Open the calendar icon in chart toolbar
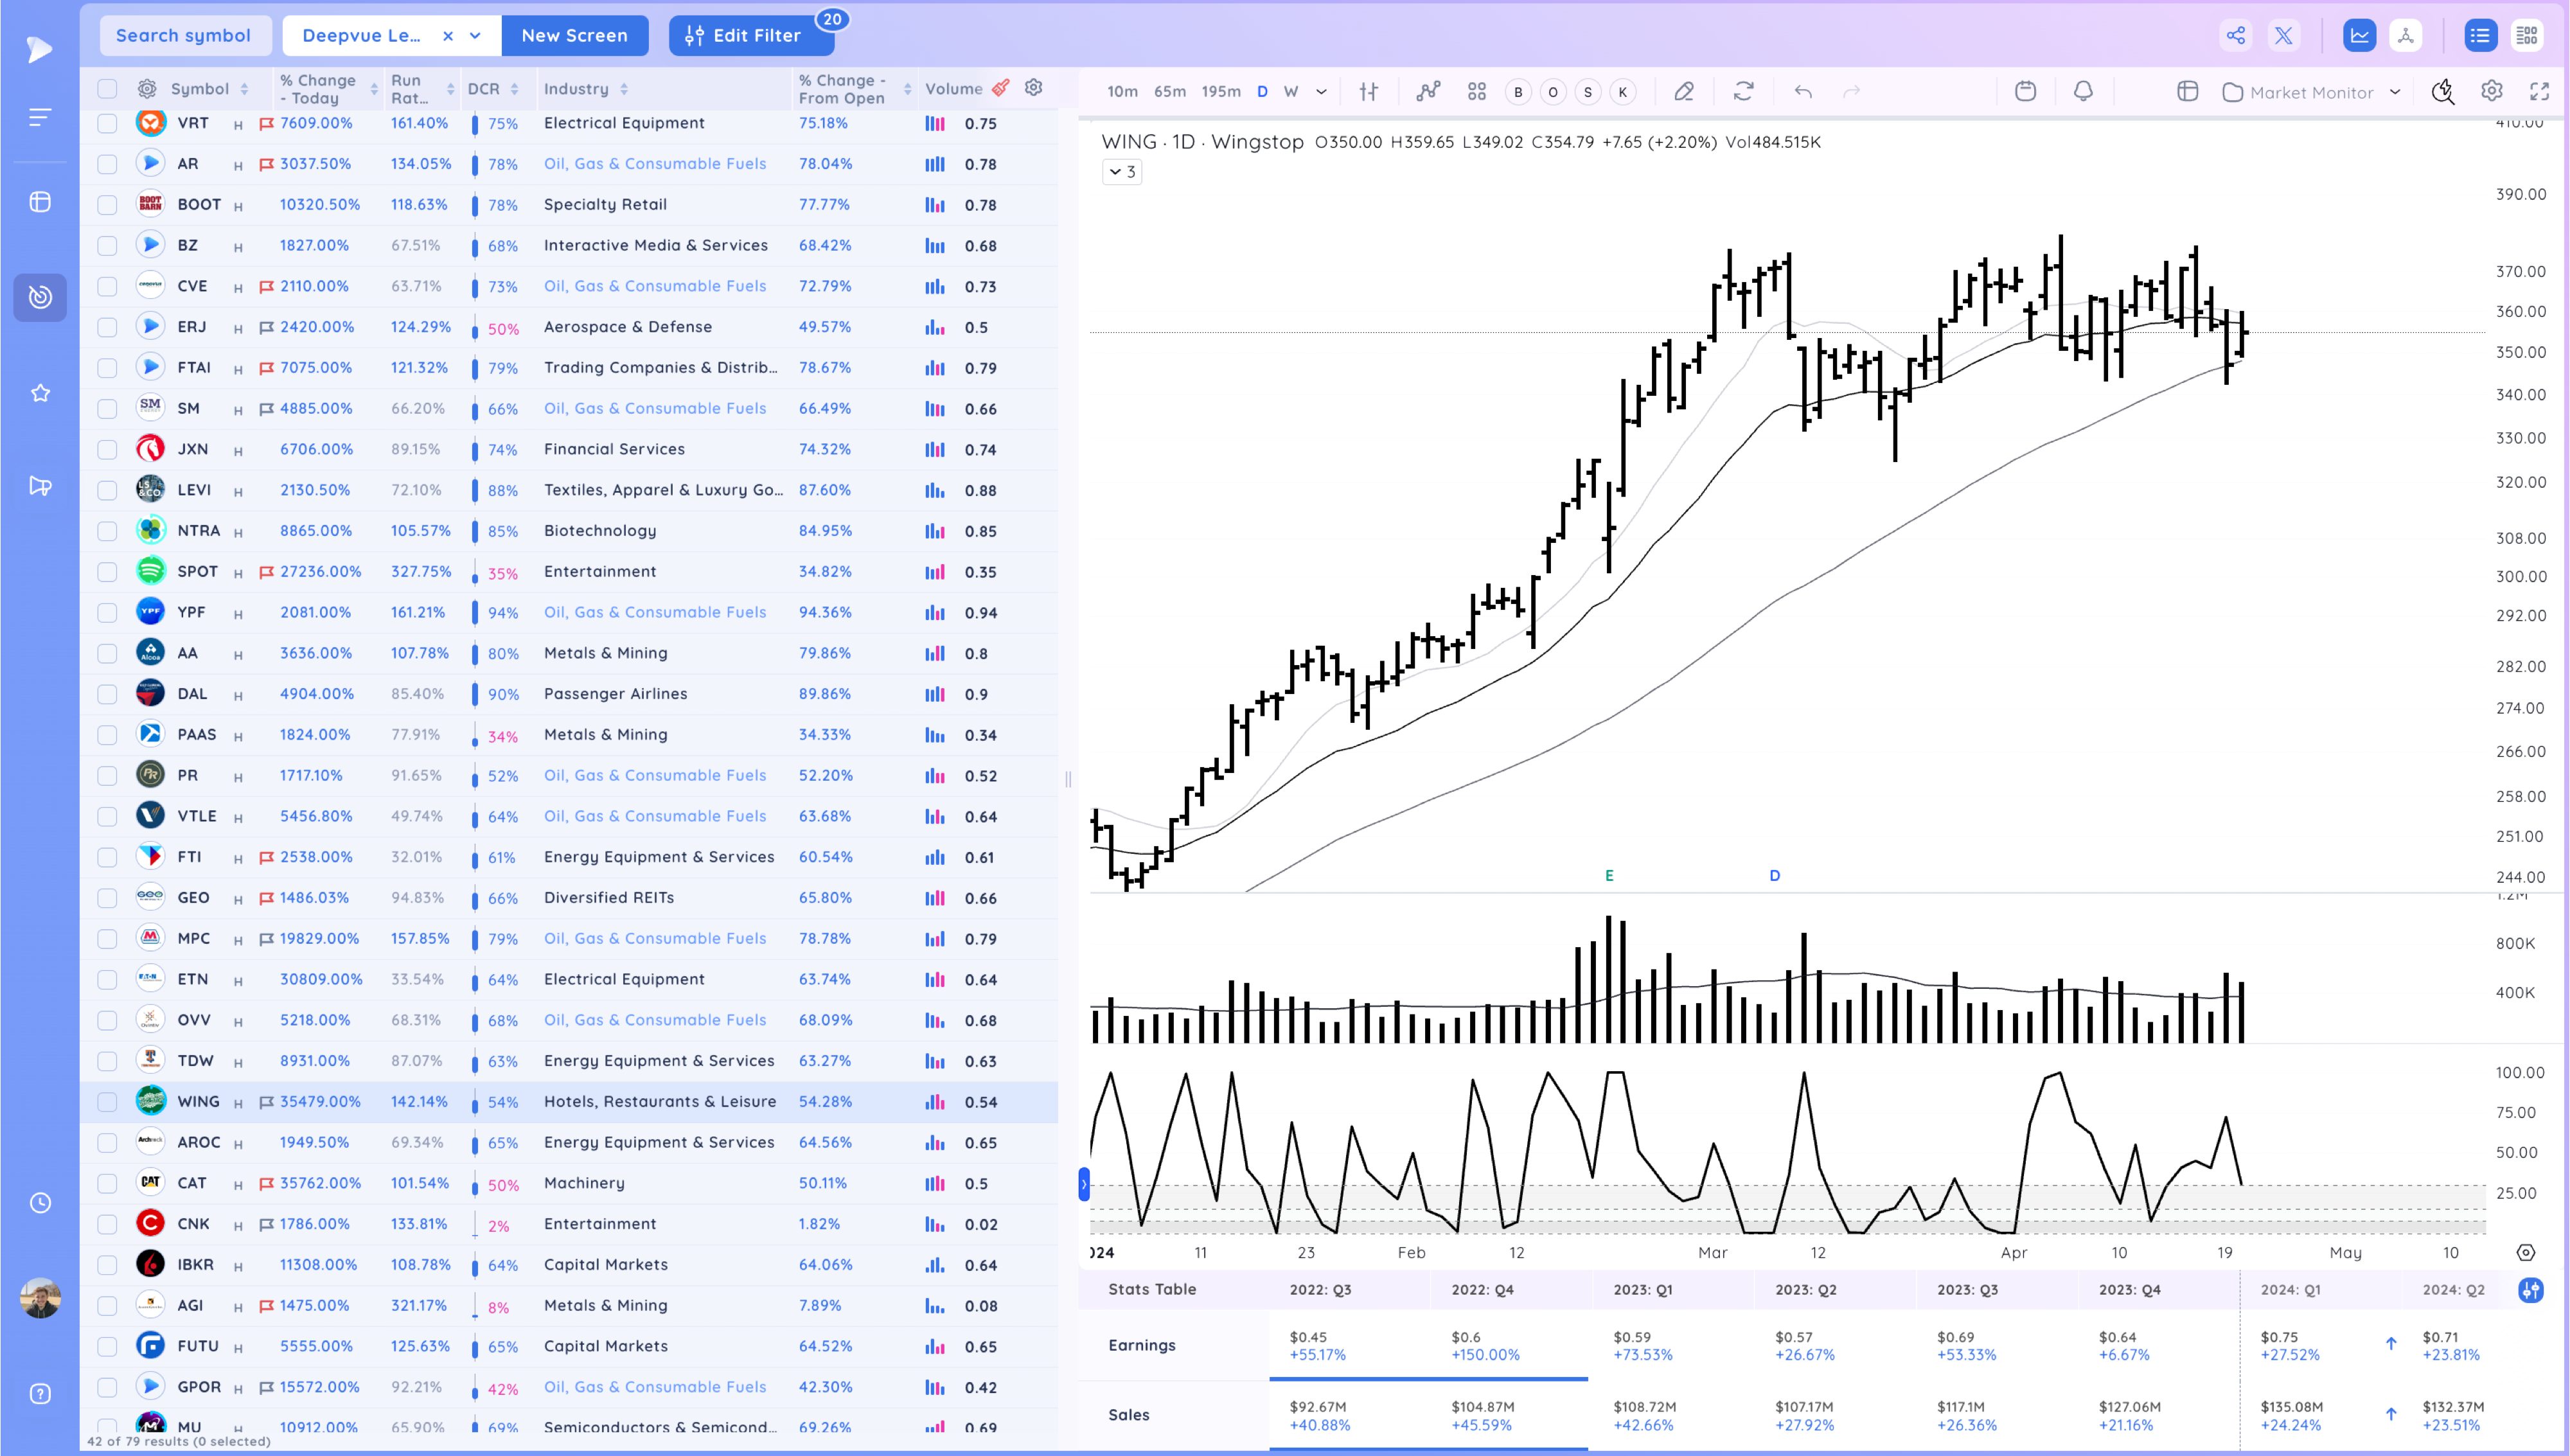The height and width of the screenshot is (1456, 2570). (2025, 91)
